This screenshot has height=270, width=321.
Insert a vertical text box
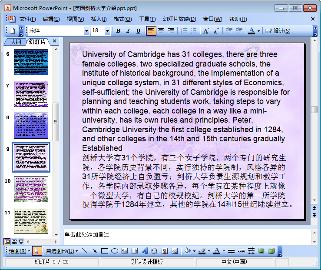click(134, 251)
